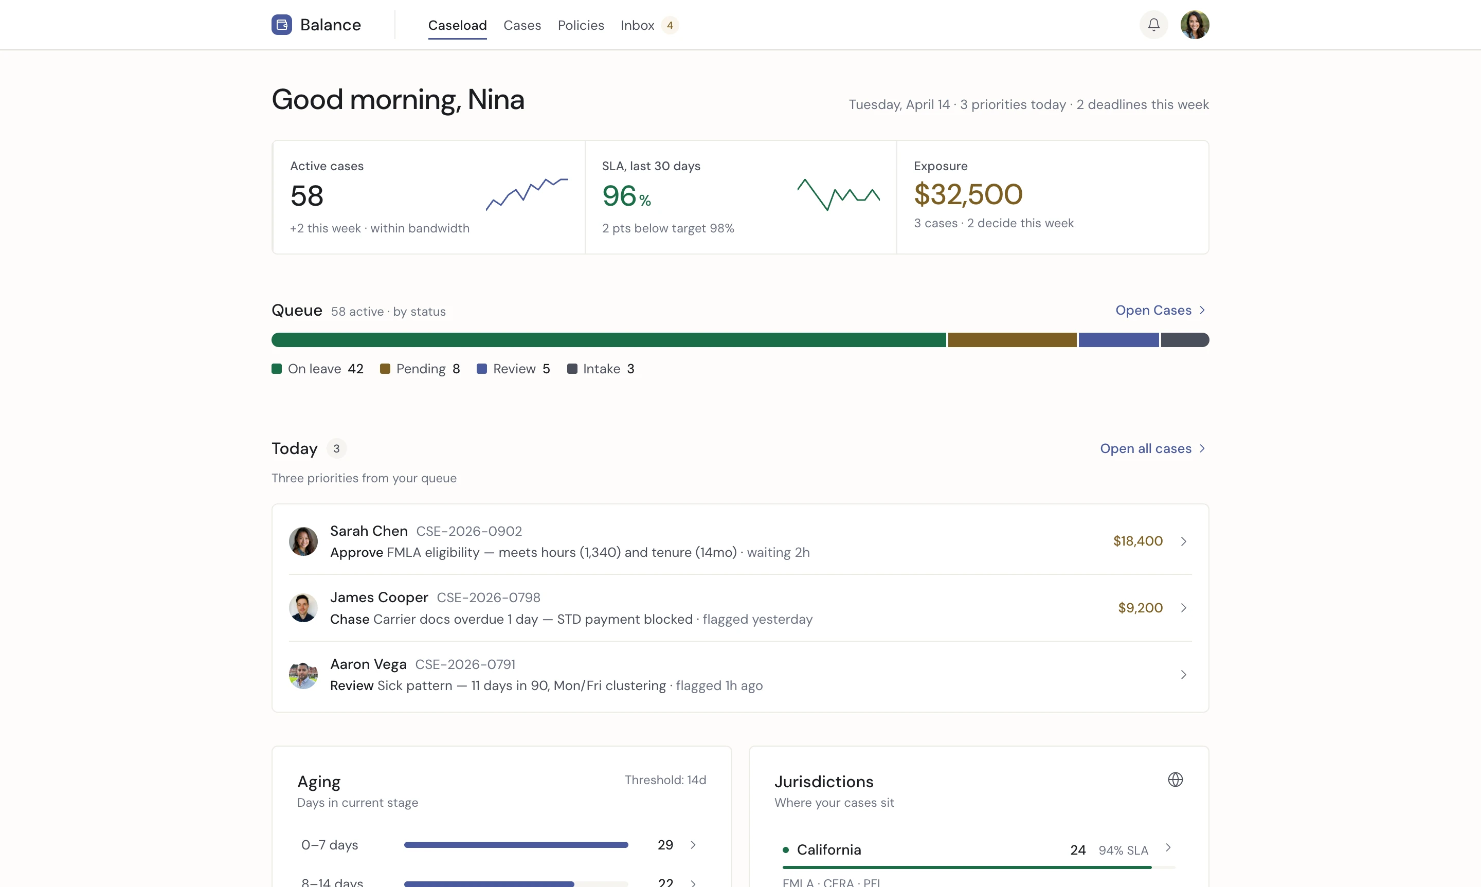Open the globe icon in Jurisdictions panel
The image size is (1481, 887).
(x=1175, y=780)
